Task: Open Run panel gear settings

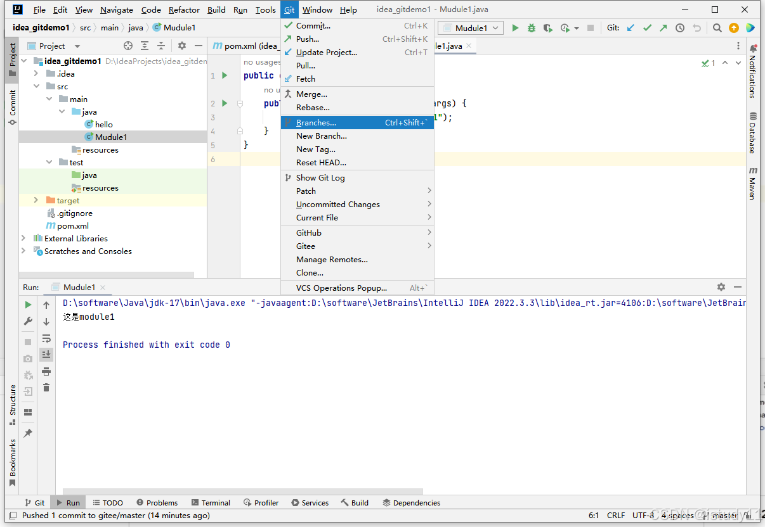Action: click(x=721, y=287)
